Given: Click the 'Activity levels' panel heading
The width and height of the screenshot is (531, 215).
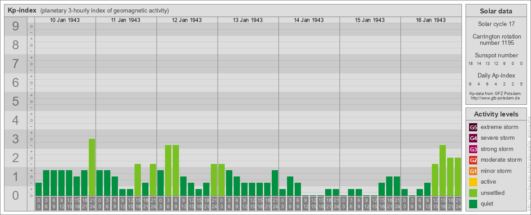Looking at the screenshot, I should click(x=496, y=114).
